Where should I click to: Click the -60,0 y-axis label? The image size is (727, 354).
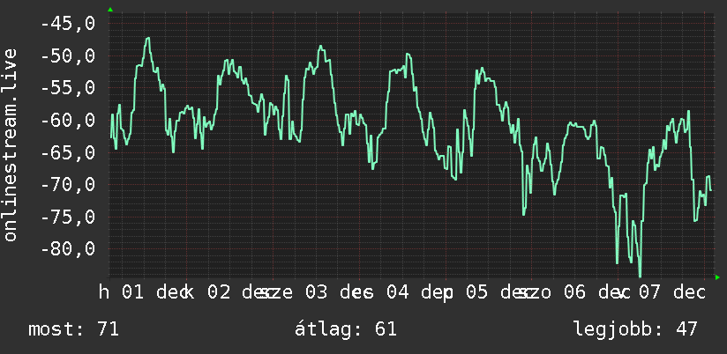coord(68,120)
